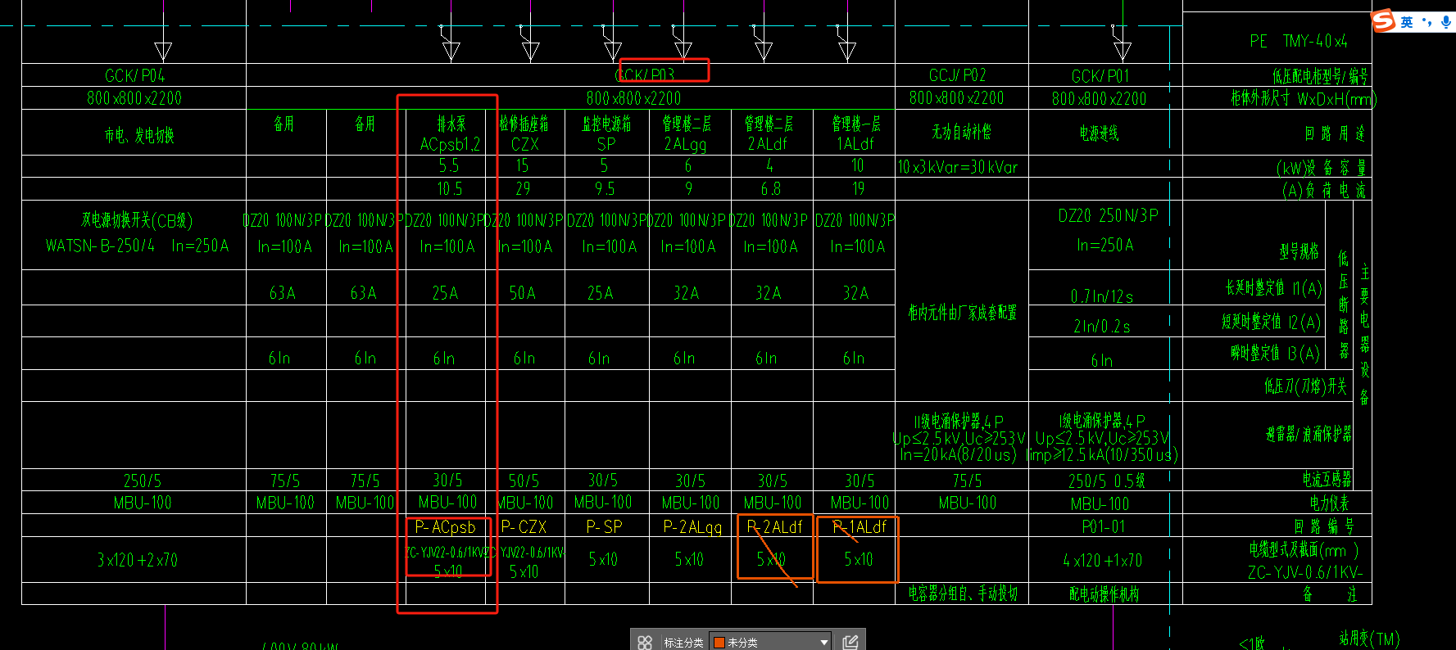Image resolution: width=1456 pixels, height=650 pixels.
Task: Select the 50A long-delay setting value
Action: [522, 293]
